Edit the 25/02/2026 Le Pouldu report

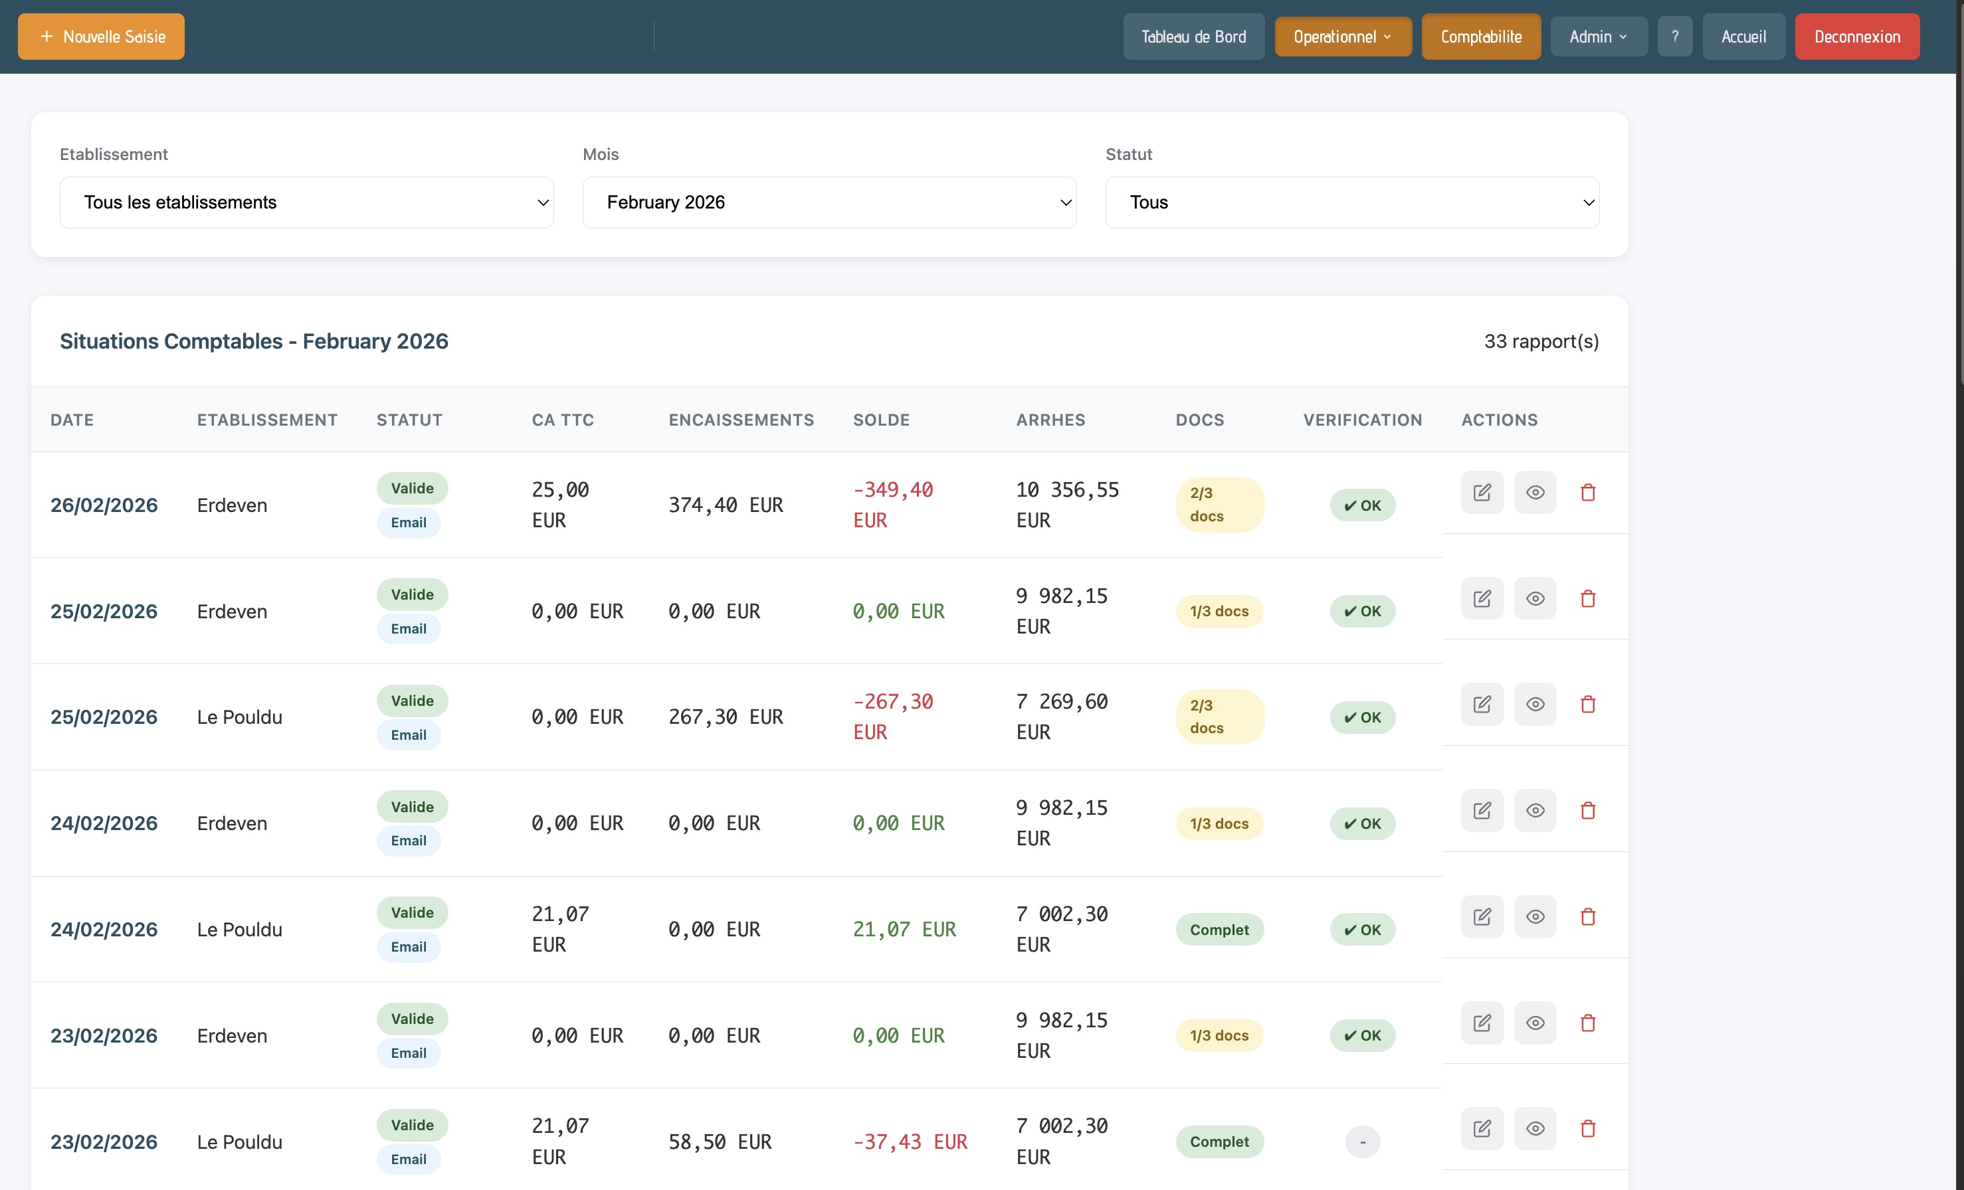click(1482, 704)
